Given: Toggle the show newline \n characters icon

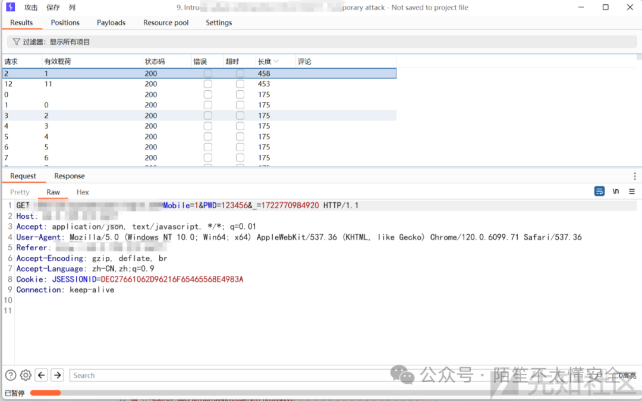Looking at the screenshot, I should [x=616, y=191].
